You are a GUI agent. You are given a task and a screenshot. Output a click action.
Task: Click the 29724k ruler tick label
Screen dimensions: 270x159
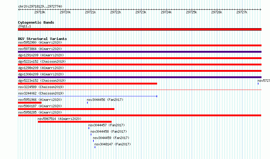166,12
